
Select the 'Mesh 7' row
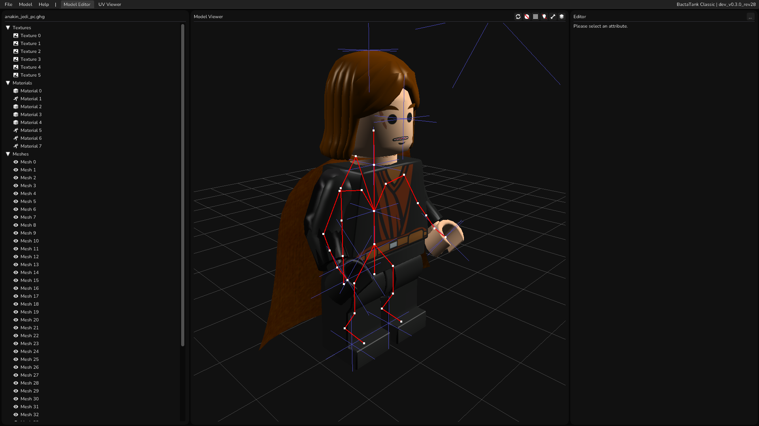tap(91, 217)
